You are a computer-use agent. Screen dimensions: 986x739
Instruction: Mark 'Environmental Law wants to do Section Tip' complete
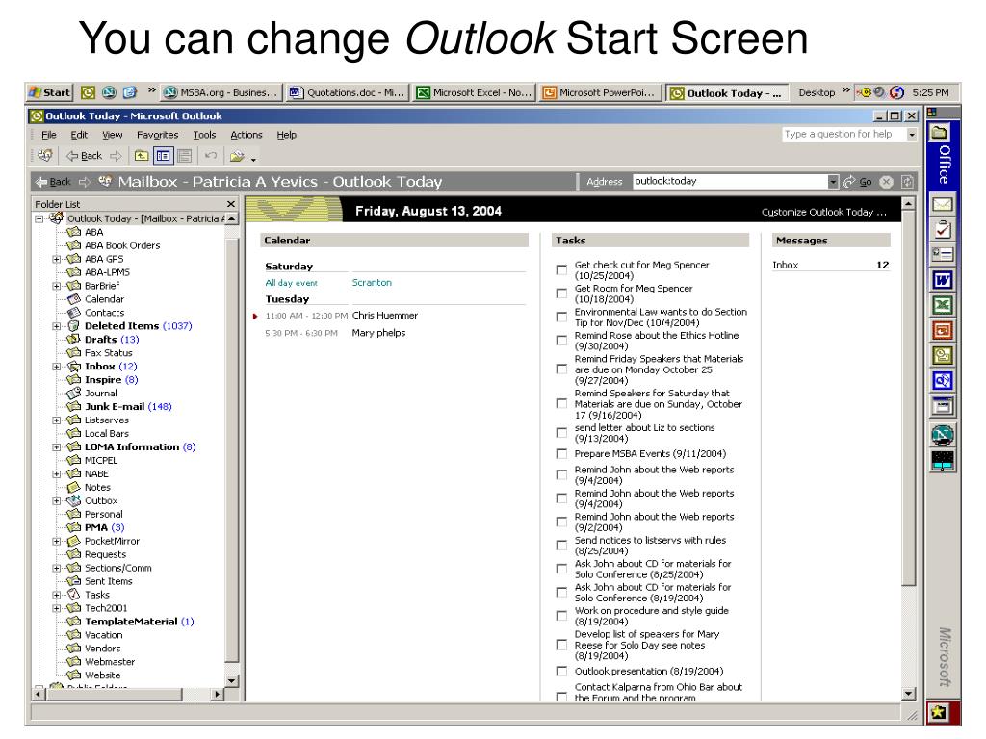[561, 317]
